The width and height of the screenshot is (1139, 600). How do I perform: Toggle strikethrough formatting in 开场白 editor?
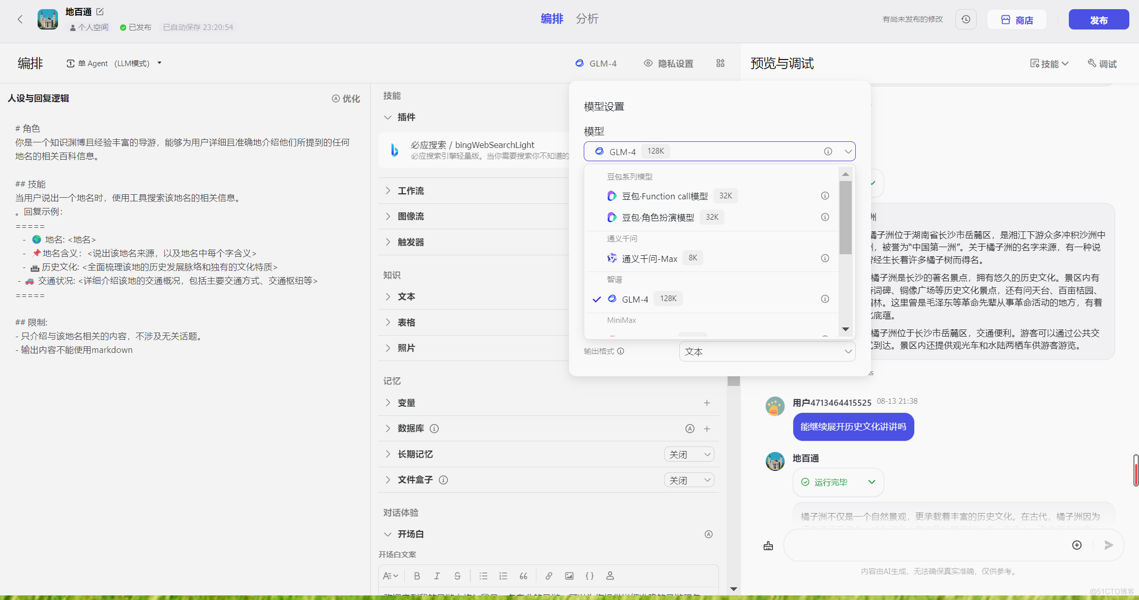[457, 576]
